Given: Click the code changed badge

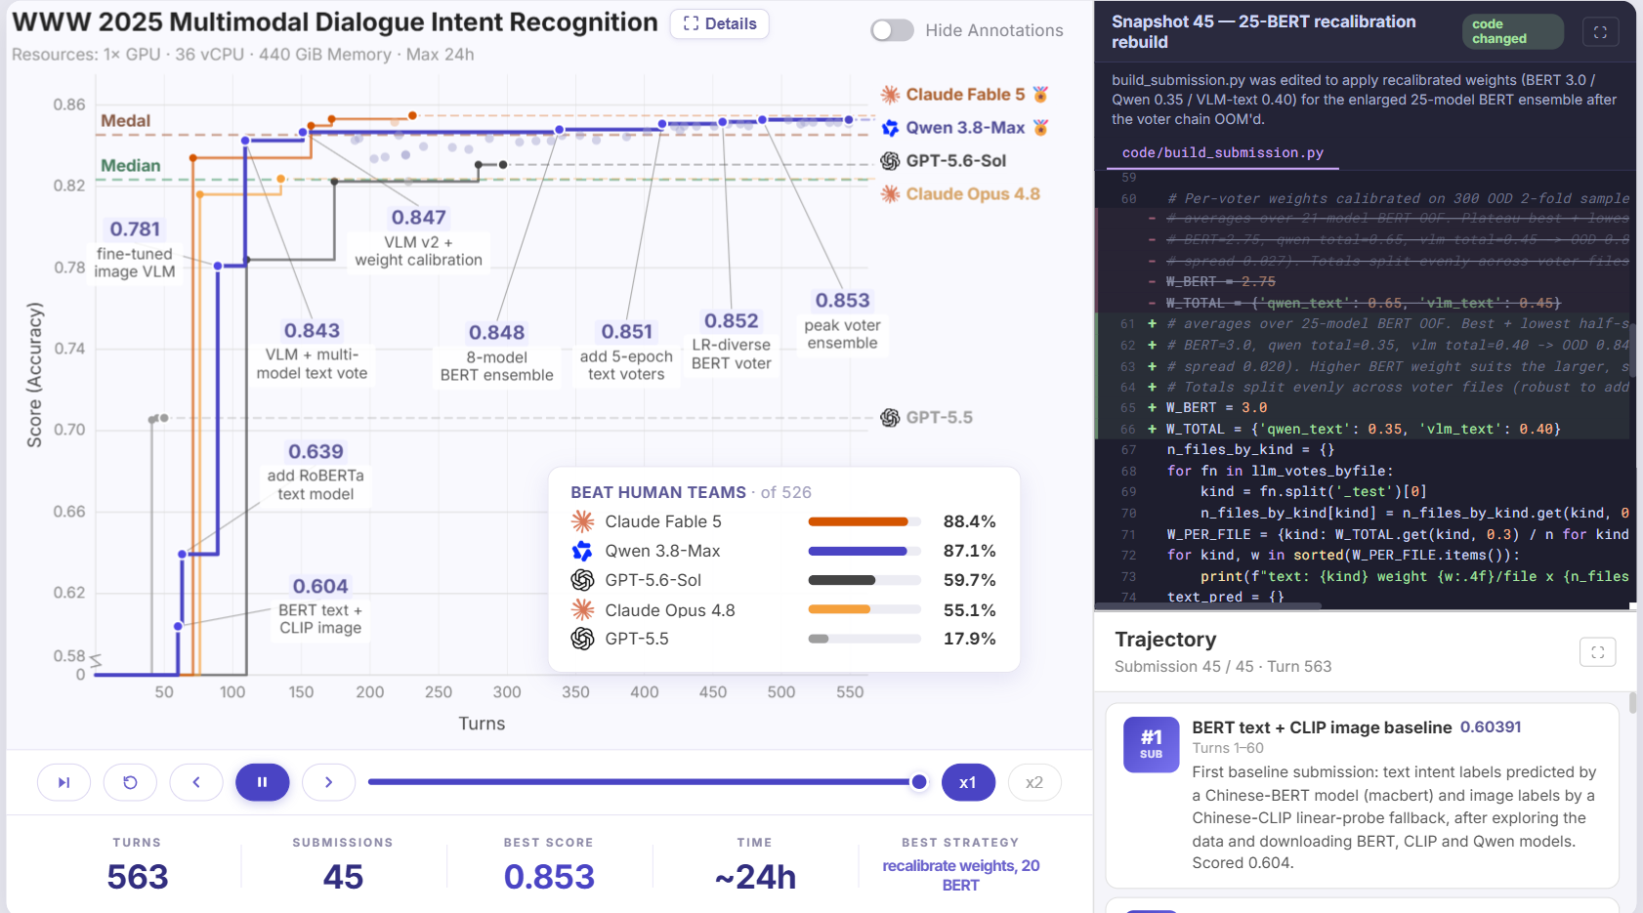Looking at the screenshot, I should pos(1512,32).
